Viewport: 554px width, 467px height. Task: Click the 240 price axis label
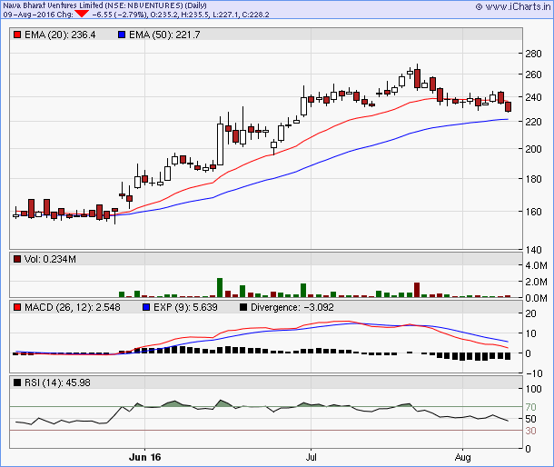coord(533,97)
